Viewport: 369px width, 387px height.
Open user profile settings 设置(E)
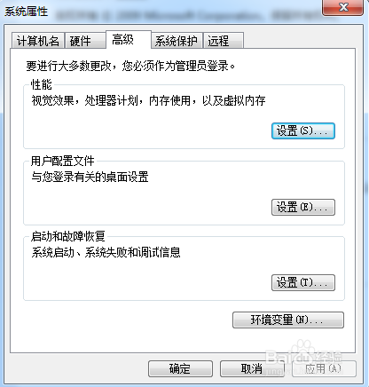(303, 207)
